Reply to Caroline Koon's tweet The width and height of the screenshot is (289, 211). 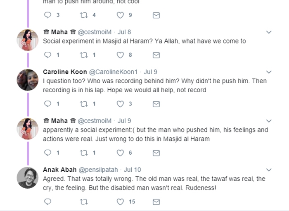(x=48, y=104)
